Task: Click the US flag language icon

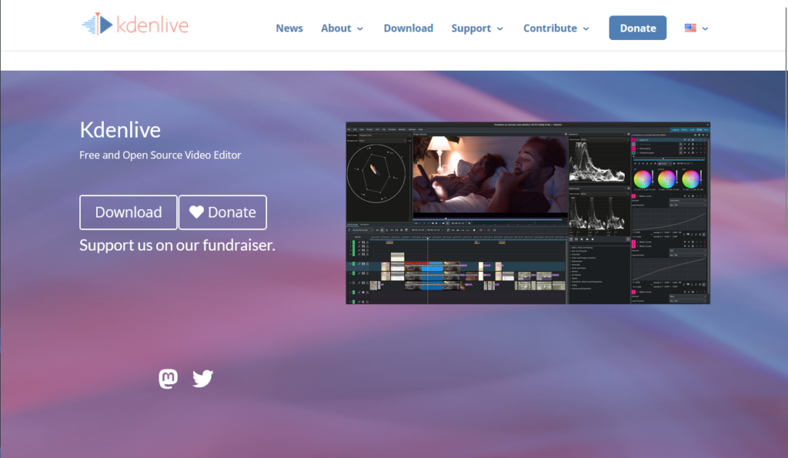Action: (x=690, y=28)
